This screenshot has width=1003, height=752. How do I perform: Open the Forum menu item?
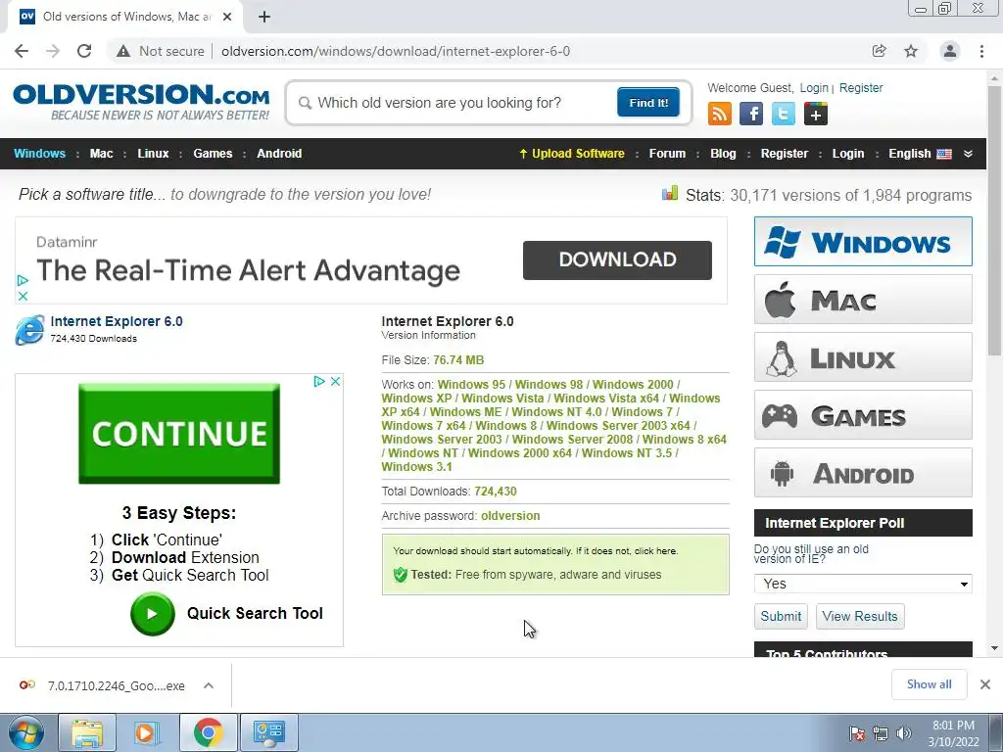tap(667, 154)
